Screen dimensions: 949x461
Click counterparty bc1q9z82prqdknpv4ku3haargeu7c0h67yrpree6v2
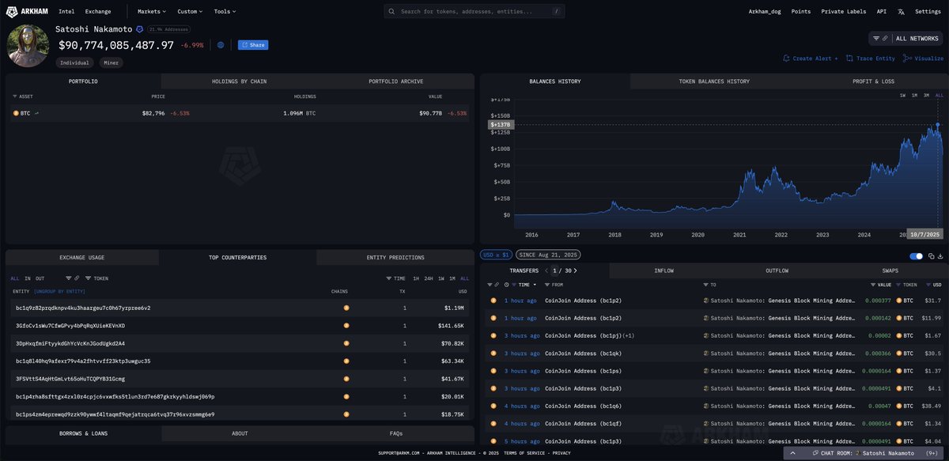pyautogui.click(x=83, y=308)
